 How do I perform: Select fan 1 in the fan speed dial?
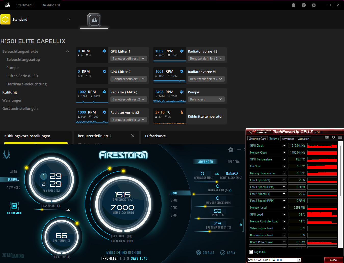click(44, 176)
